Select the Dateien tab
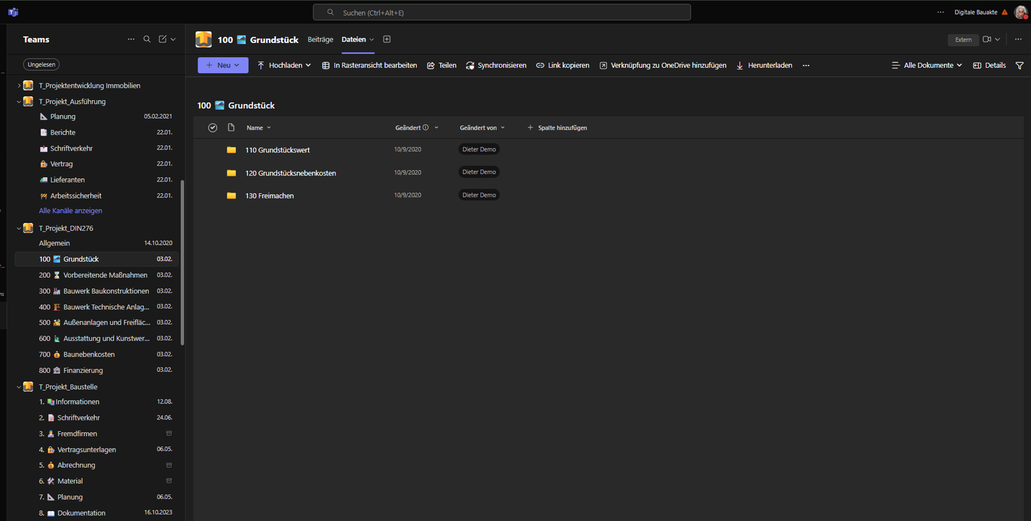The image size is (1031, 521). click(354, 39)
